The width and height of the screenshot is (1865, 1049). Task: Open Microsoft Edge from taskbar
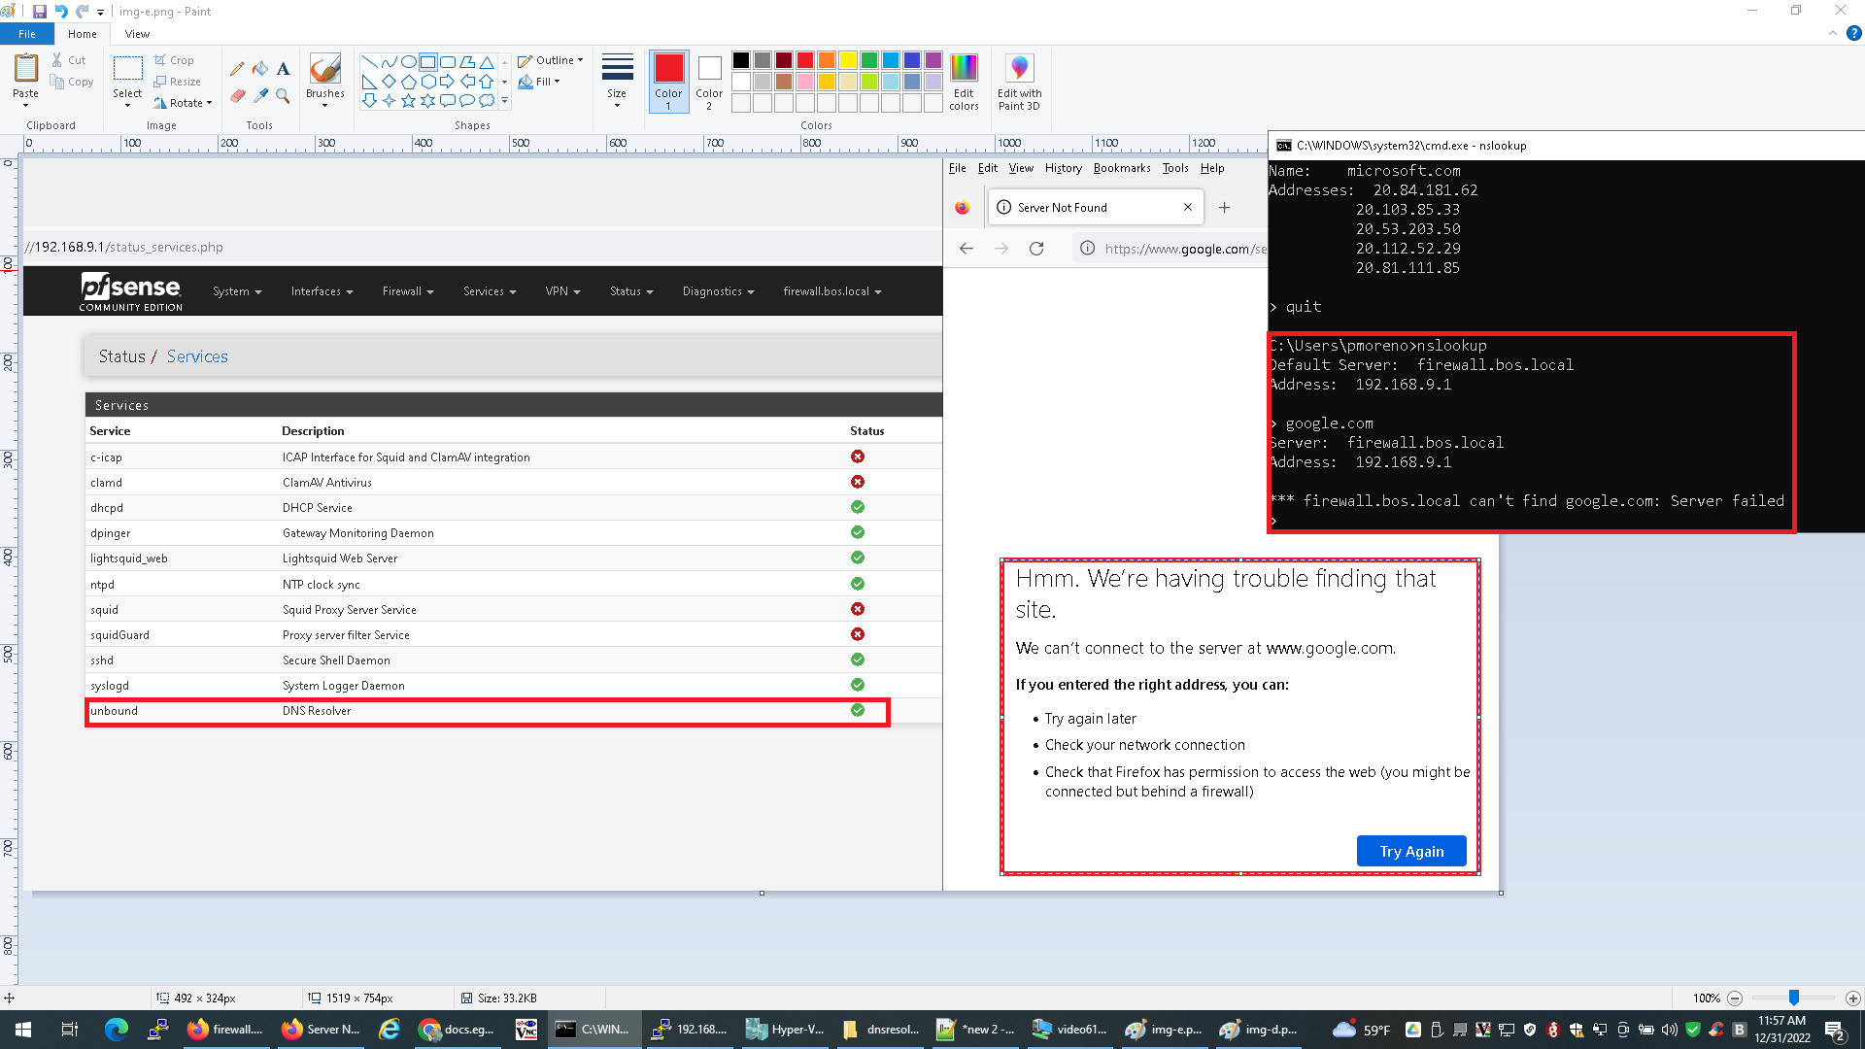[116, 1030]
